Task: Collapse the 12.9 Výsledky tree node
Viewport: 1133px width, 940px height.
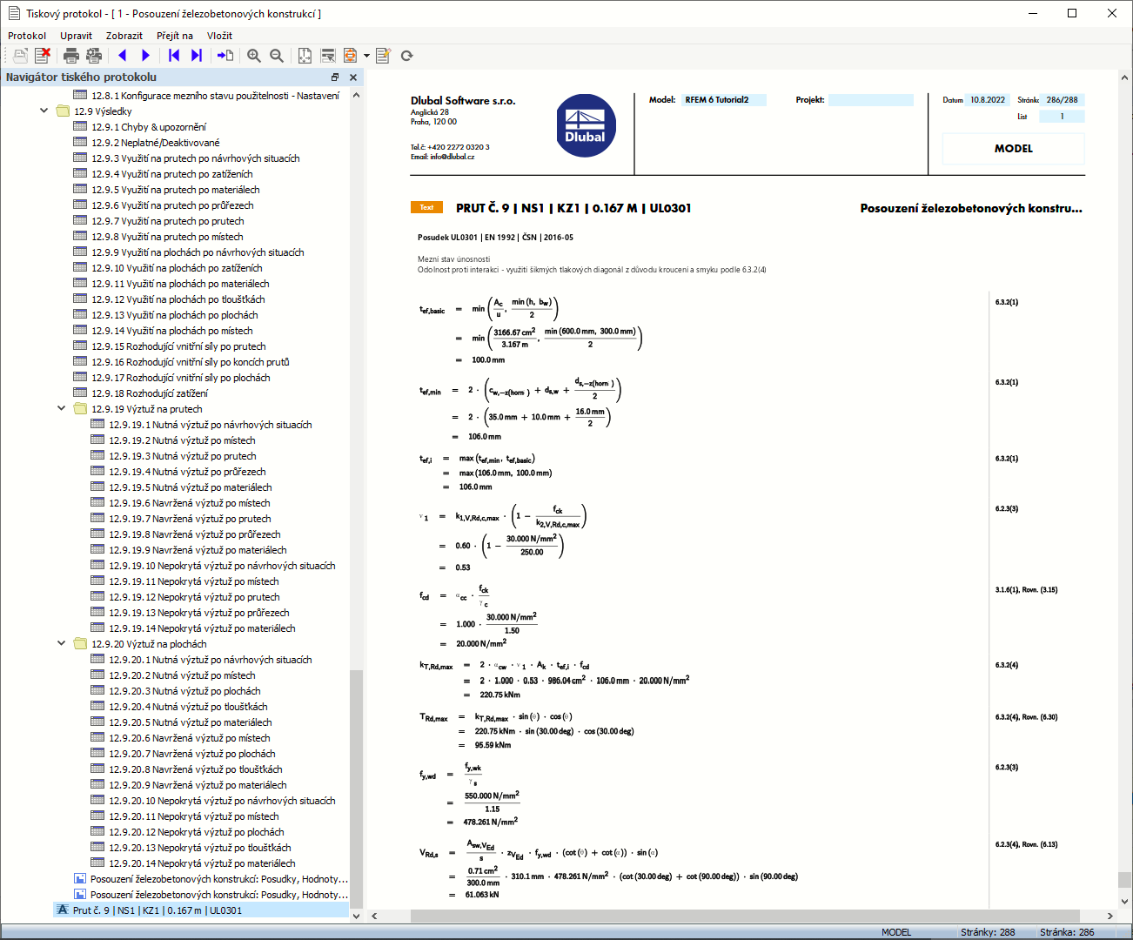Action: click(44, 111)
